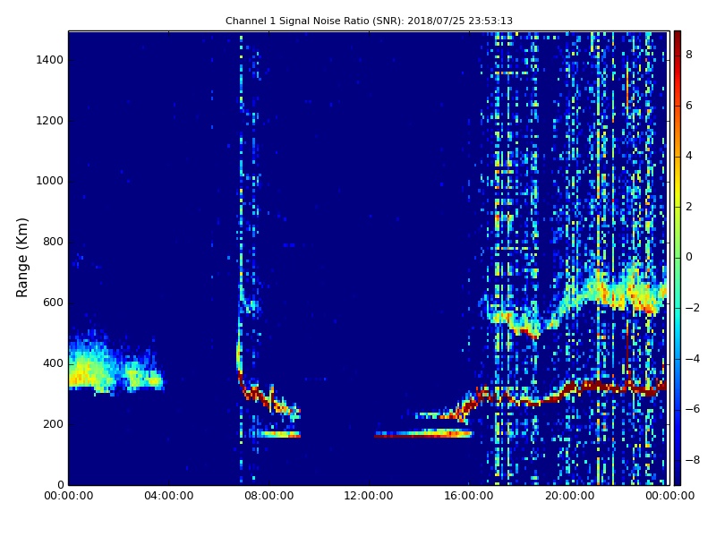Click the dark red trace near 320 km at 21:00

click(x=595, y=386)
